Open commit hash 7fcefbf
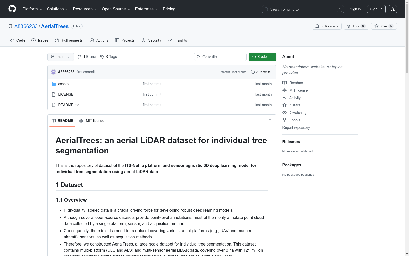The height and width of the screenshot is (256, 409). [x=225, y=72]
